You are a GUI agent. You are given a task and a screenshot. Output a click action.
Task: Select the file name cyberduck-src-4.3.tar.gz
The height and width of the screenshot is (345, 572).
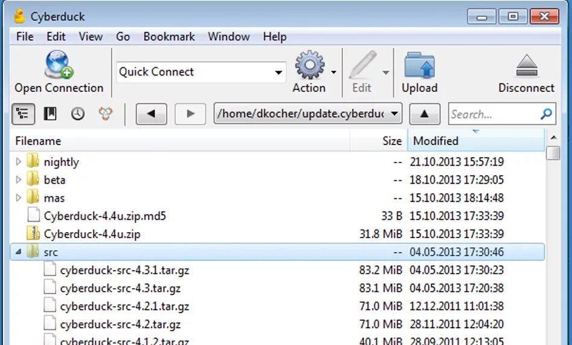[x=120, y=288]
